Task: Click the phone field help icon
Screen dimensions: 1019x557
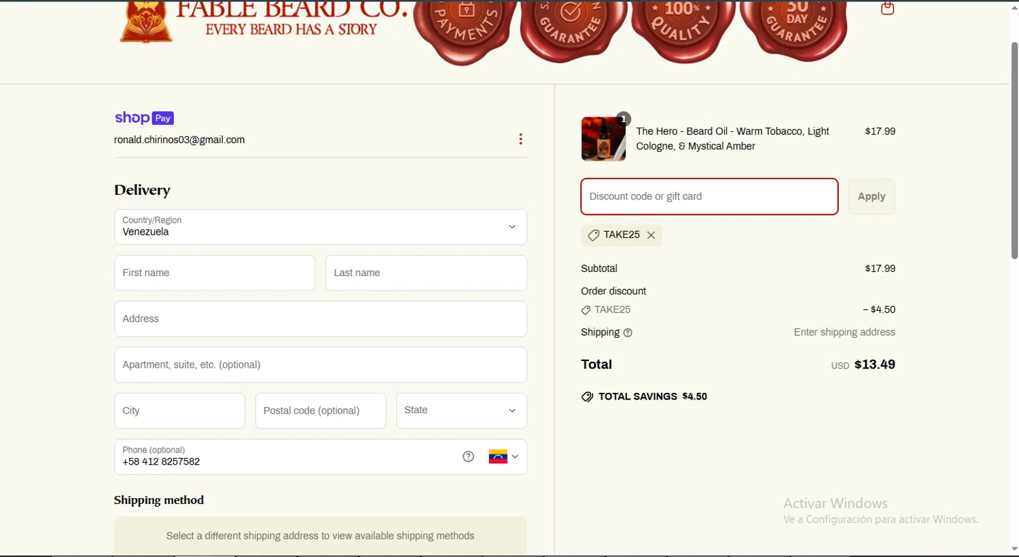Action: coord(468,457)
